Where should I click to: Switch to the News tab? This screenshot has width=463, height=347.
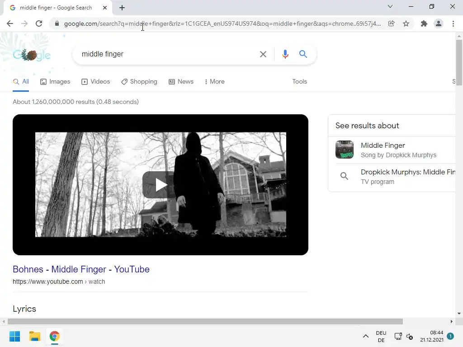[181, 81]
